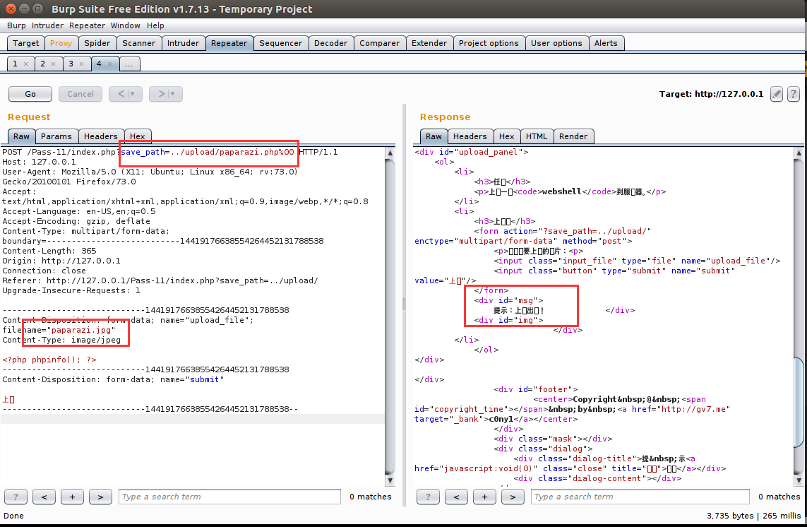
Task: Open the Help menu
Action: tap(155, 25)
